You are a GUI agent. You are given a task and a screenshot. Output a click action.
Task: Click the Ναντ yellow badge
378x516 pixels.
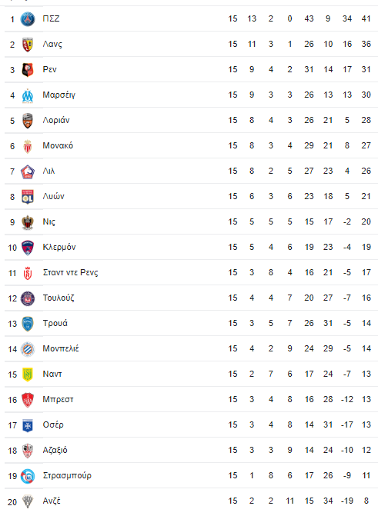pyautogui.click(x=28, y=375)
